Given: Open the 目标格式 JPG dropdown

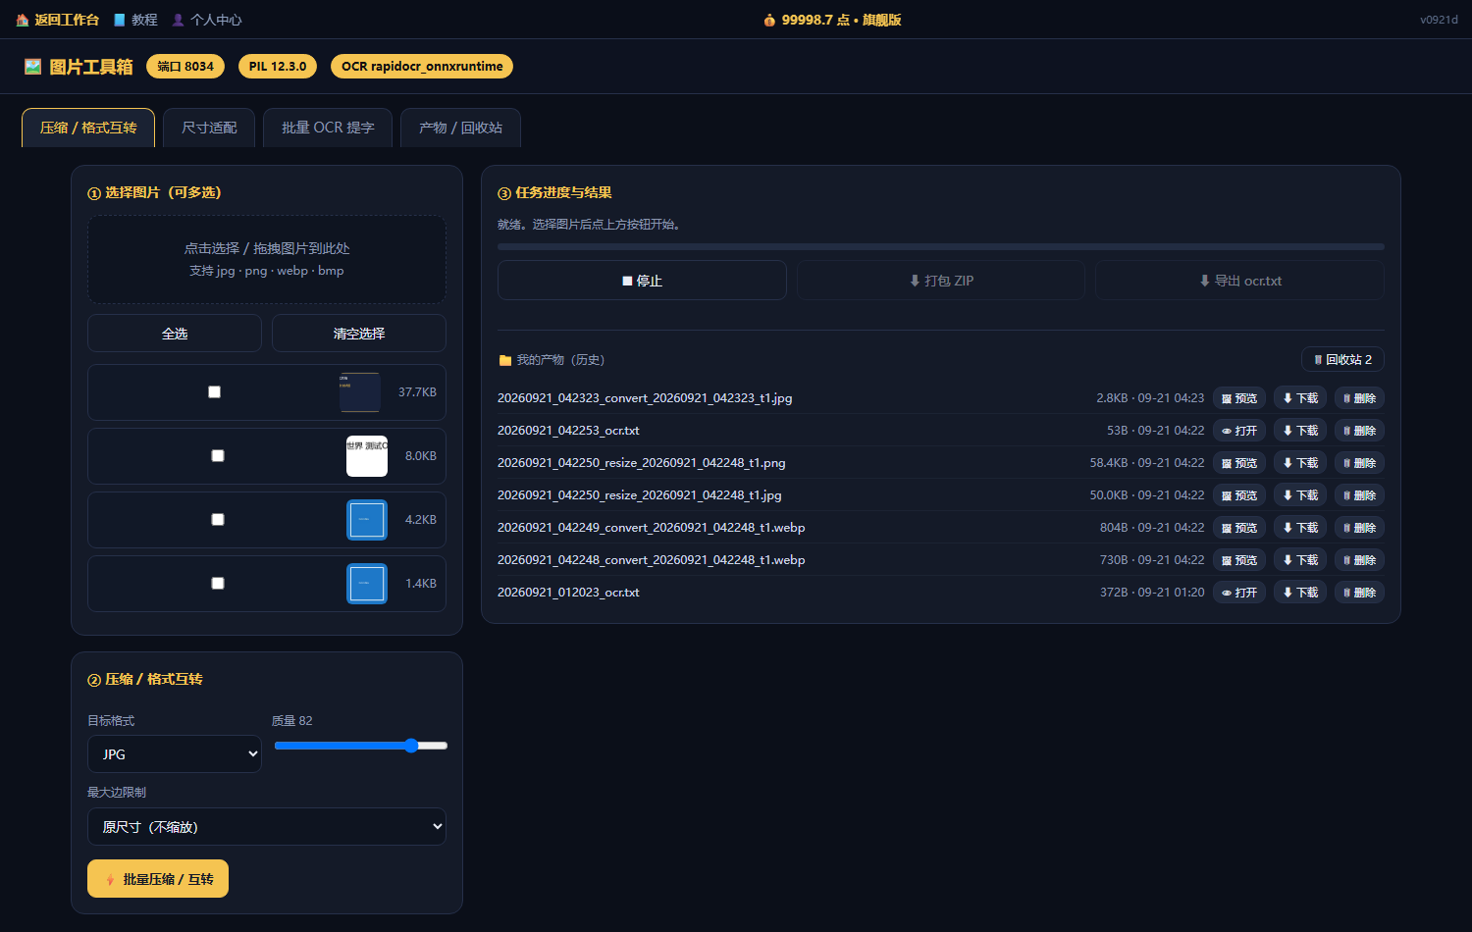Looking at the screenshot, I should [175, 754].
